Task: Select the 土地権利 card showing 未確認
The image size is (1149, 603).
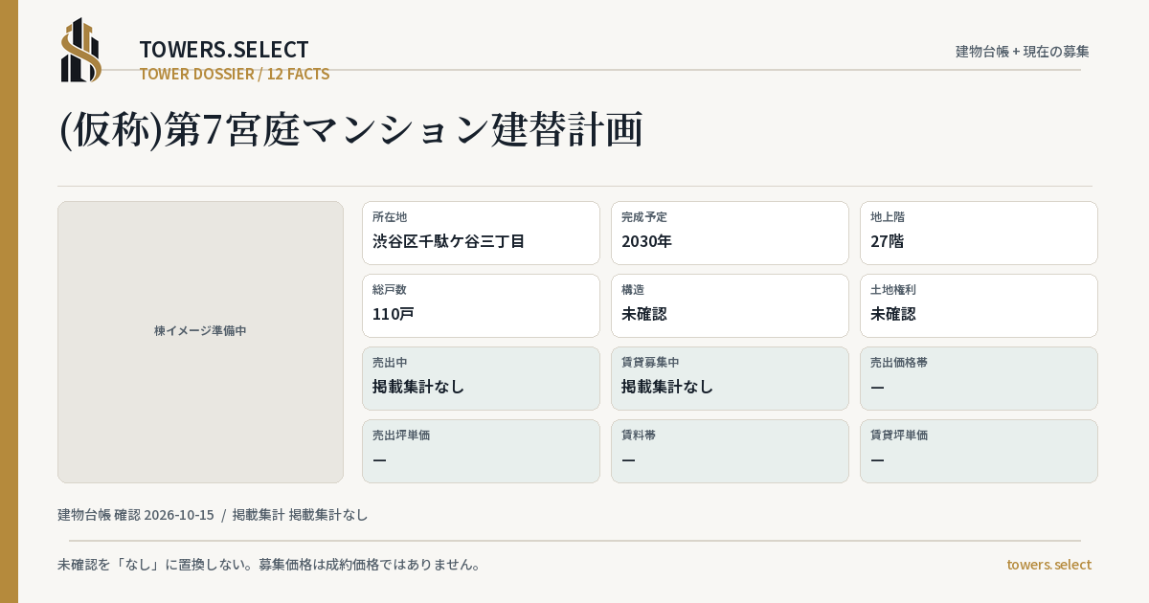Action: pyautogui.click(x=979, y=305)
